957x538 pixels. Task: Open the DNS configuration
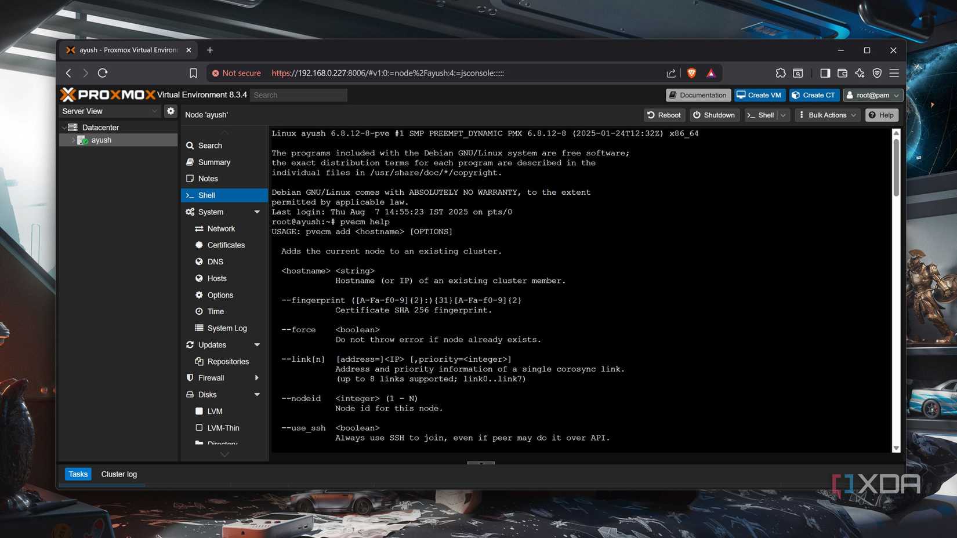(x=215, y=261)
